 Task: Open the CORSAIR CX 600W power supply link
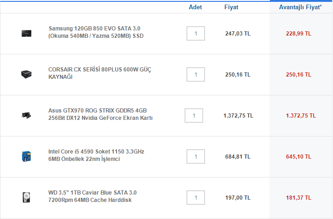[x=99, y=73]
